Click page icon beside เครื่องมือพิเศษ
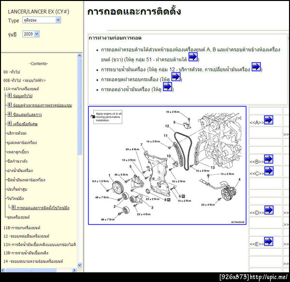 tap(10, 124)
